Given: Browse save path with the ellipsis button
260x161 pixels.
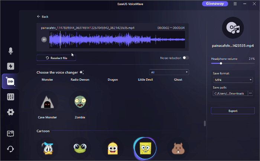Looking at the screenshot, I should (x=250, y=93).
